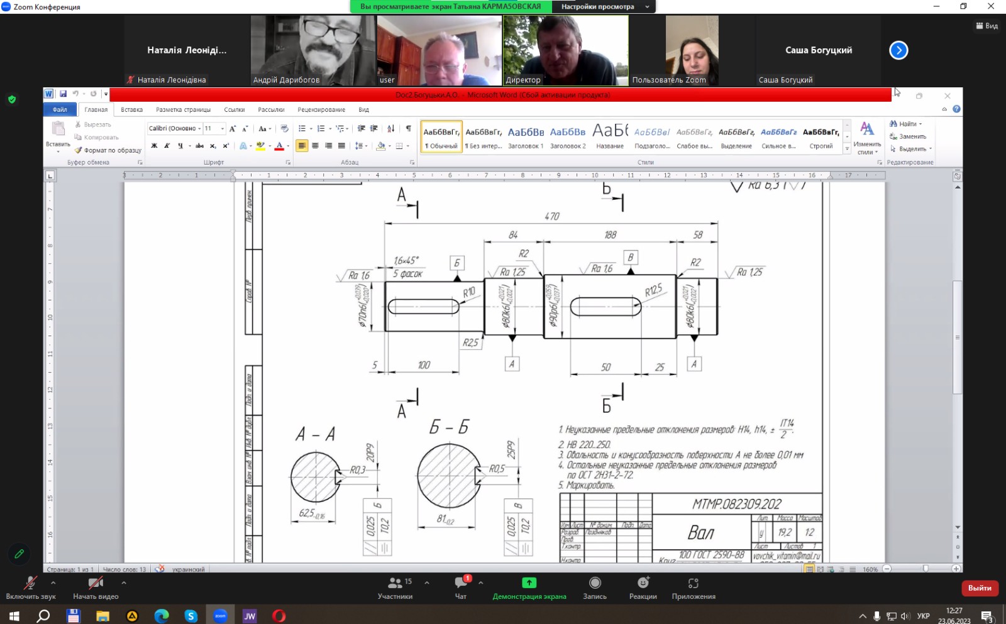Expand audio options arrow next to microphone
The height and width of the screenshot is (624, 1006).
point(53,583)
